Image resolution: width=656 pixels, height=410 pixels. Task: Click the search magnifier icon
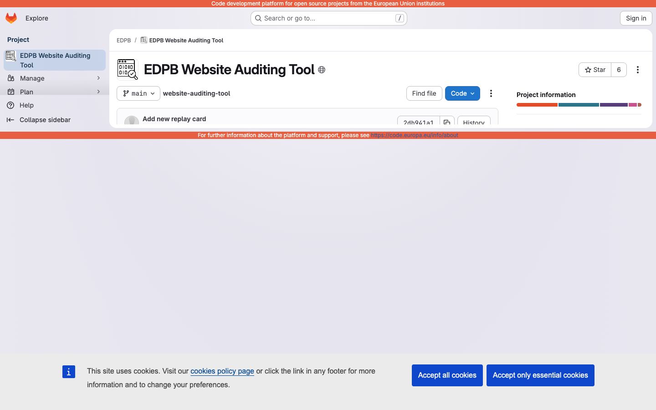258,18
